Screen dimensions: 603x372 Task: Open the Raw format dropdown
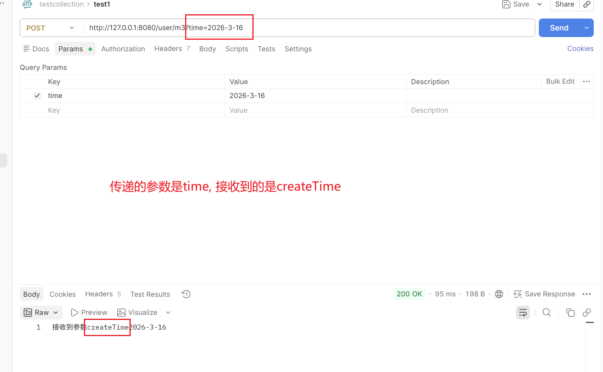(41, 313)
